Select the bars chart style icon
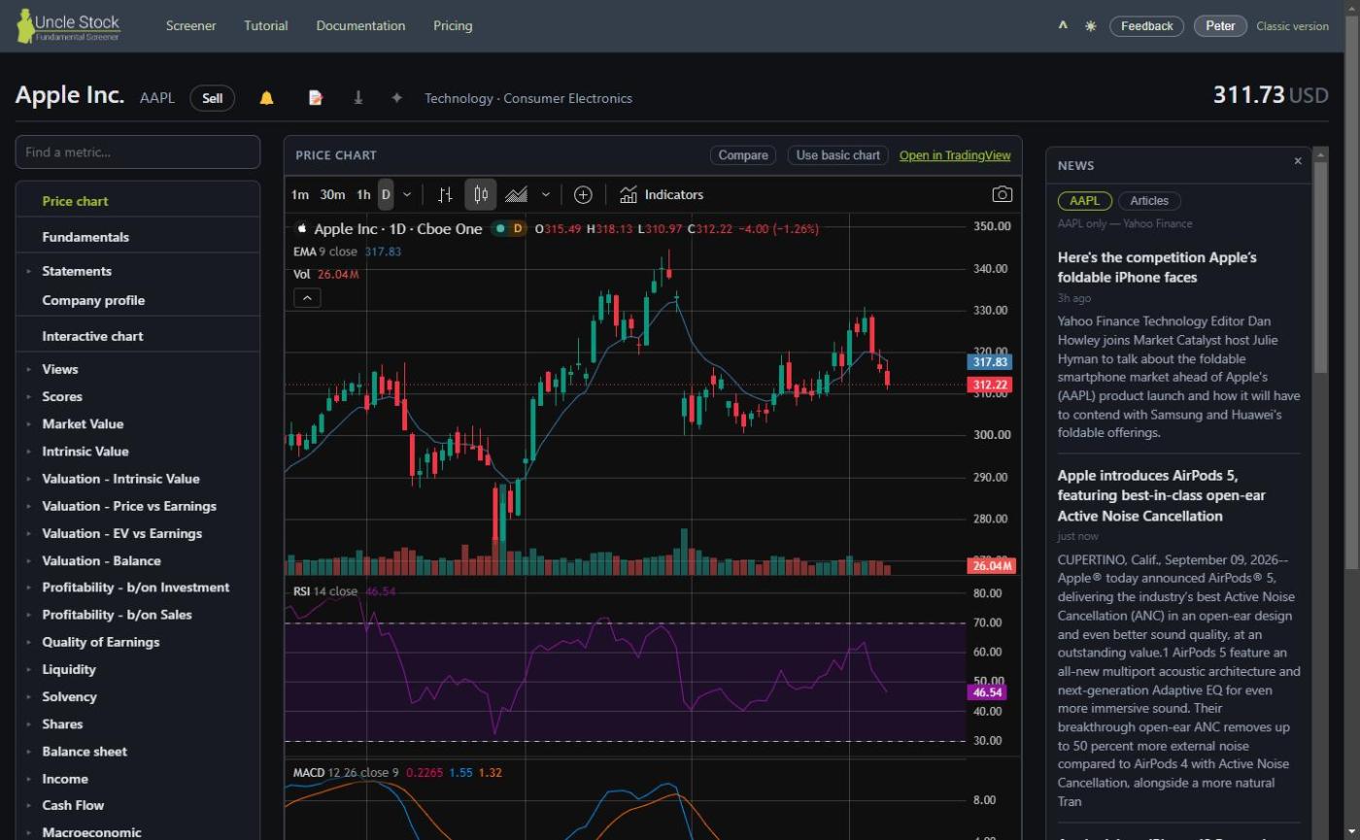This screenshot has height=840, width=1360. pos(445,194)
